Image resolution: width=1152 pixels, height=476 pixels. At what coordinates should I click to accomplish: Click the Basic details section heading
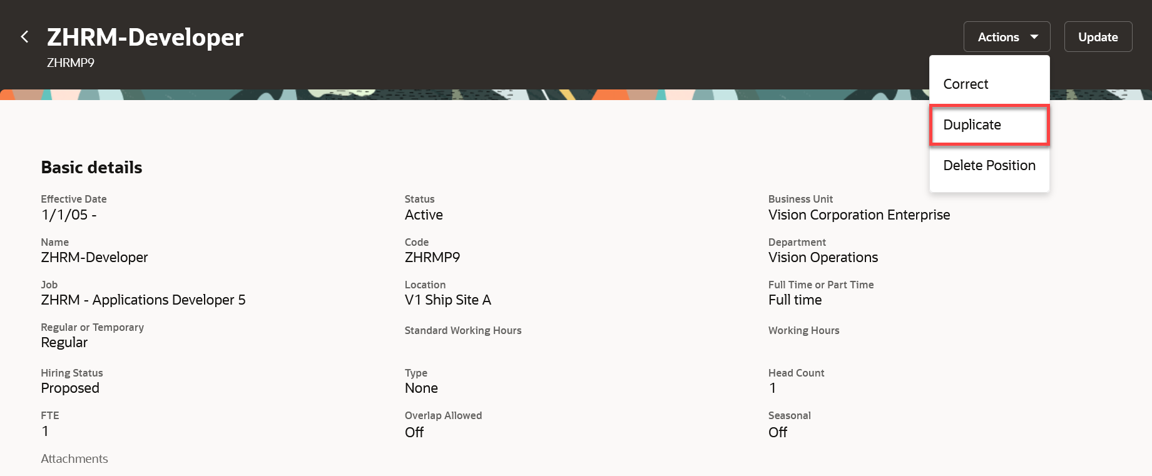pos(91,168)
